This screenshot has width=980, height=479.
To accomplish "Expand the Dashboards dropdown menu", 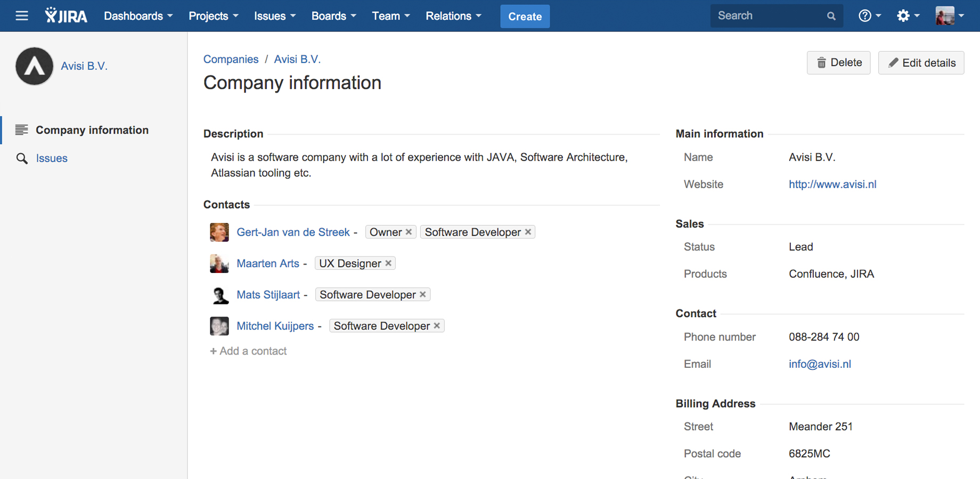I will pos(138,16).
